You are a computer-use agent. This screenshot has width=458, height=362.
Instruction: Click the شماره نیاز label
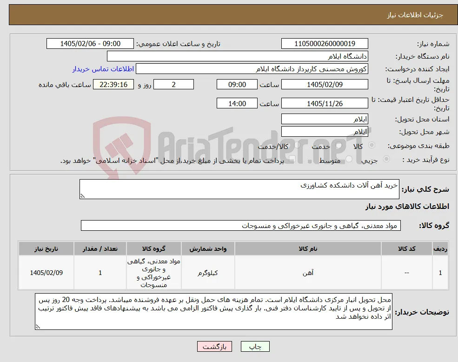(433, 44)
